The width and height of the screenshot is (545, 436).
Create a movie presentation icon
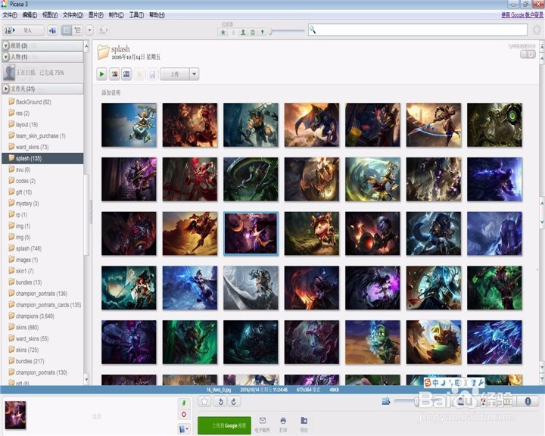(x=126, y=73)
